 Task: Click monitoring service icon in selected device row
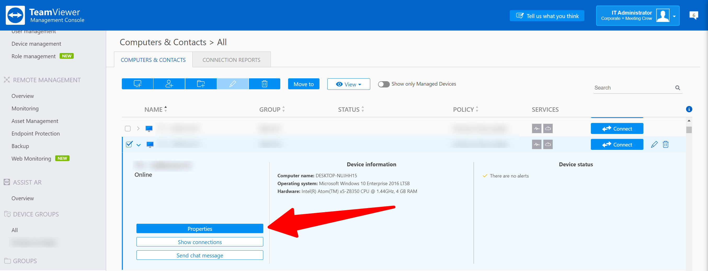click(536, 144)
